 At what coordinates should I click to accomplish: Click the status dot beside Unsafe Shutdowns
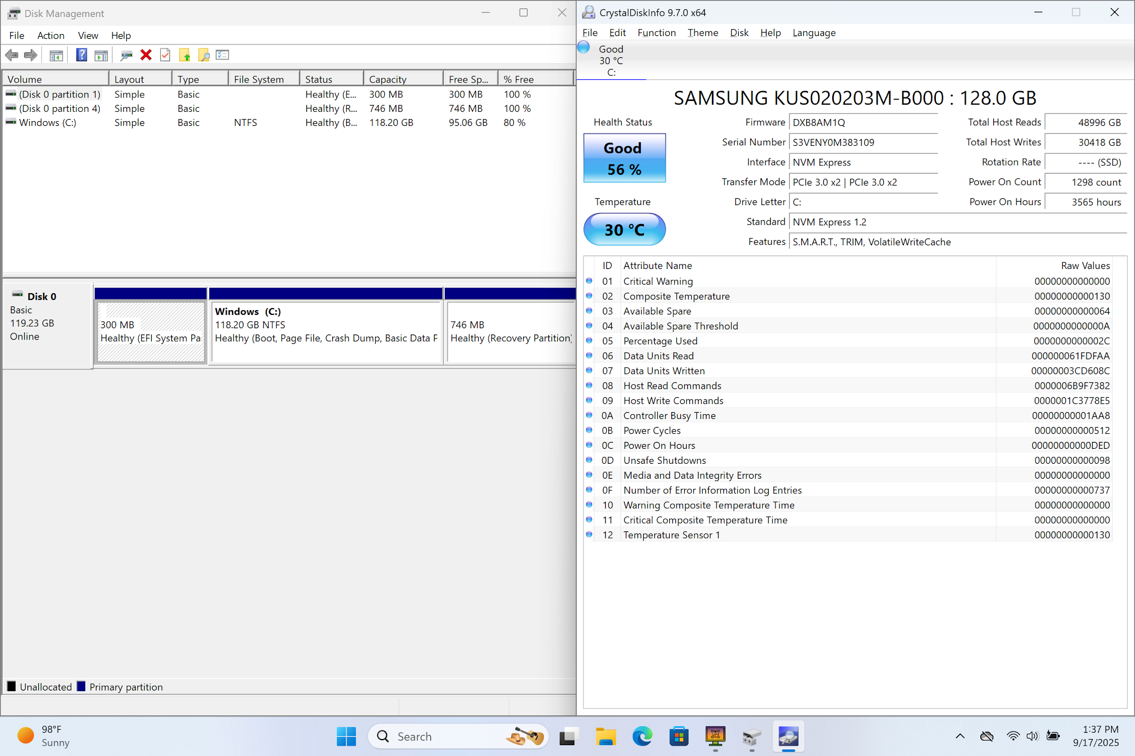point(589,460)
